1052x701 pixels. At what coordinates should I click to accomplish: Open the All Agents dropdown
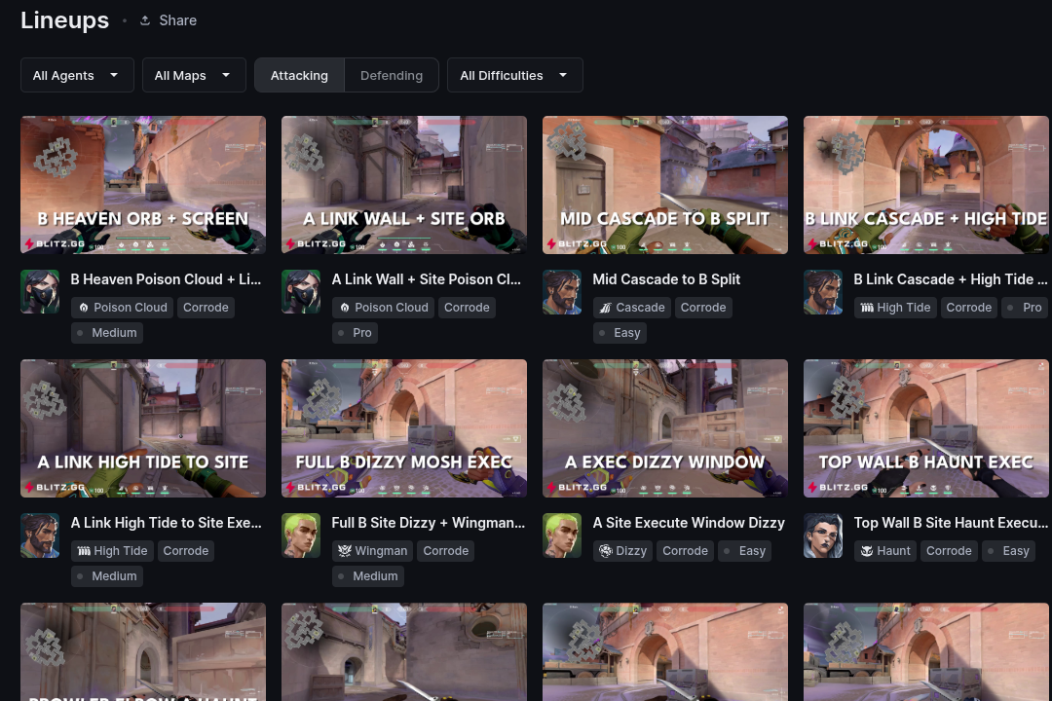77,75
